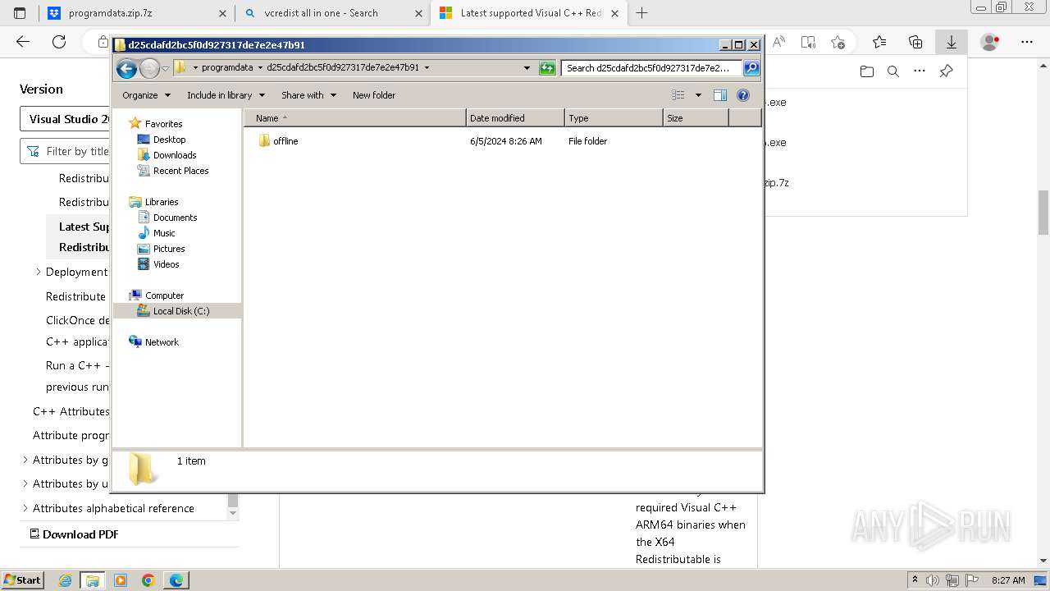Click the Explorer search box
This screenshot has width=1050, height=591.
tap(652, 68)
